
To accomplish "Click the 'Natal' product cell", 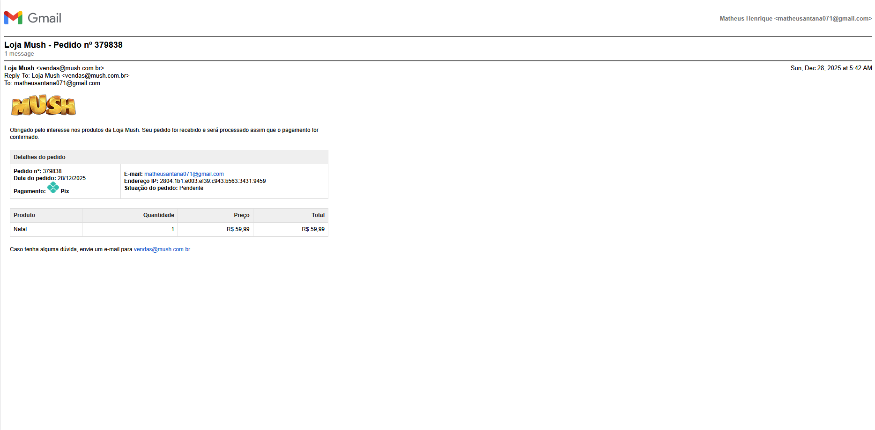I will [46, 229].
